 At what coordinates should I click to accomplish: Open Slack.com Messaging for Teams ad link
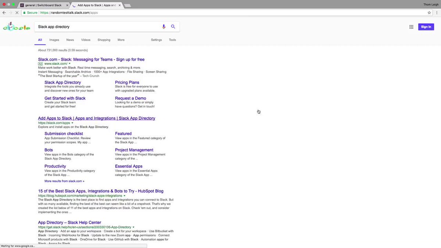(91, 60)
